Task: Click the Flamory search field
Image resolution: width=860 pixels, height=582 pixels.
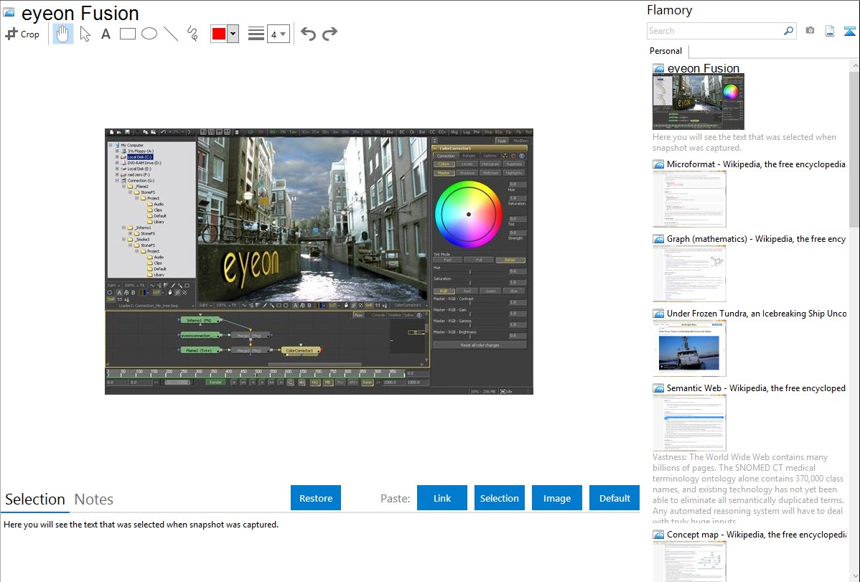Action: click(714, 31)
